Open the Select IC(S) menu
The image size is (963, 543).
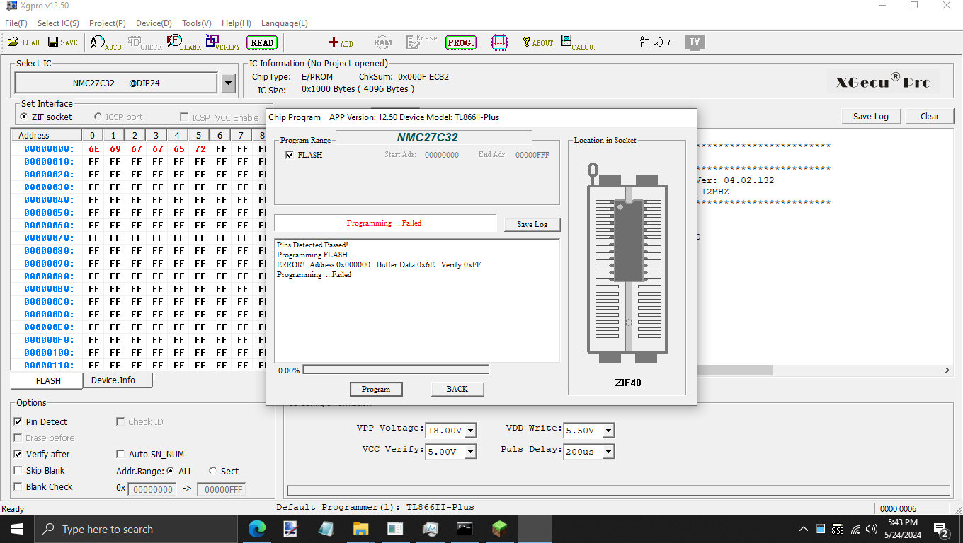tap(58, 23)
